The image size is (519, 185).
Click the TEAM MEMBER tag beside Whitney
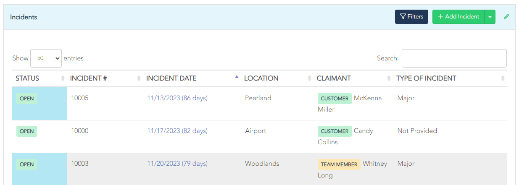[x=339, y=164]
